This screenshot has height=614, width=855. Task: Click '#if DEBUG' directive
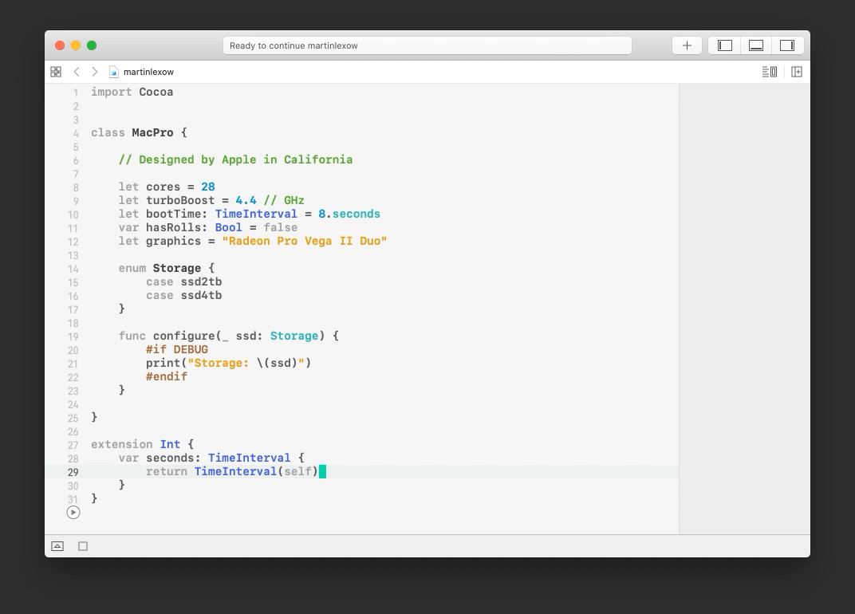[x=177, y=349]
